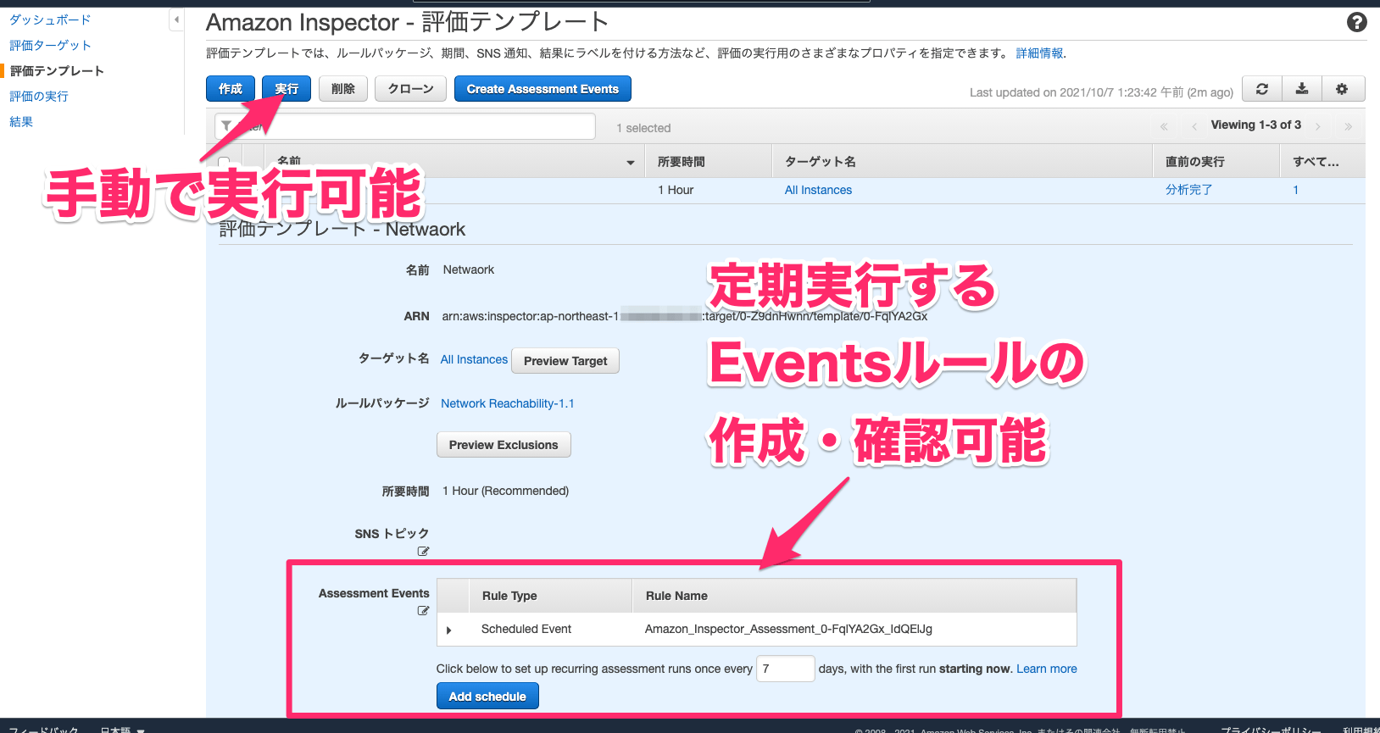Viewport: 1380px width, 733px height.
Task: Open the Learn more link
Action: click(x=1047, y=669)
